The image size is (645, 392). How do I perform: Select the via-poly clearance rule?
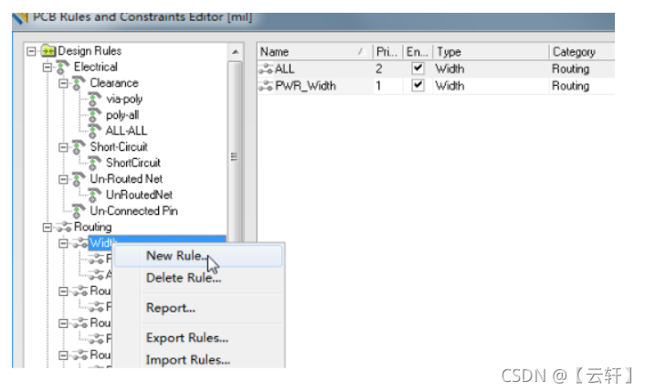[x=124, y=99]
